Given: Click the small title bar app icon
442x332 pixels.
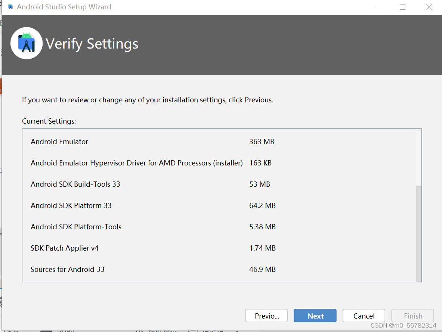Looking at the screenshot, I should tap(10, 7).
